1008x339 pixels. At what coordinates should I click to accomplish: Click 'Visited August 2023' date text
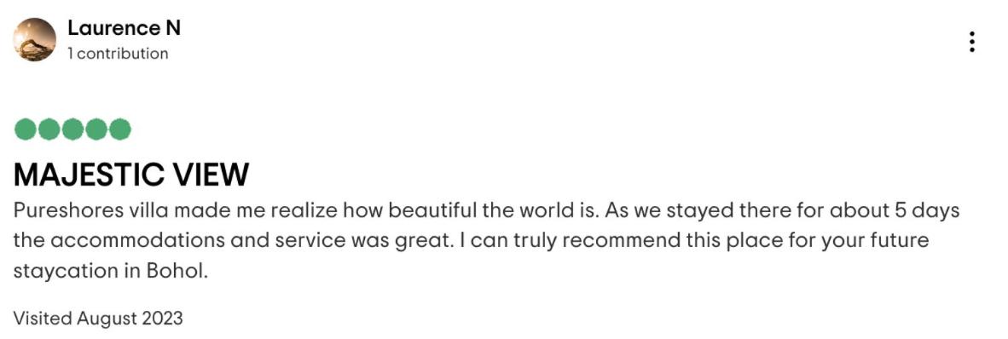coord(98,318)
